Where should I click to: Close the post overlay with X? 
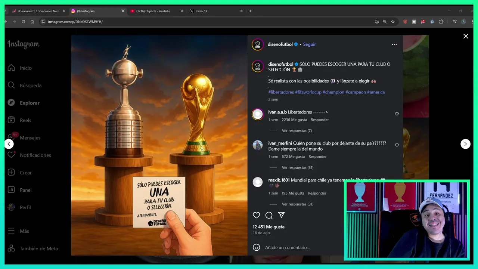[466, 36]
